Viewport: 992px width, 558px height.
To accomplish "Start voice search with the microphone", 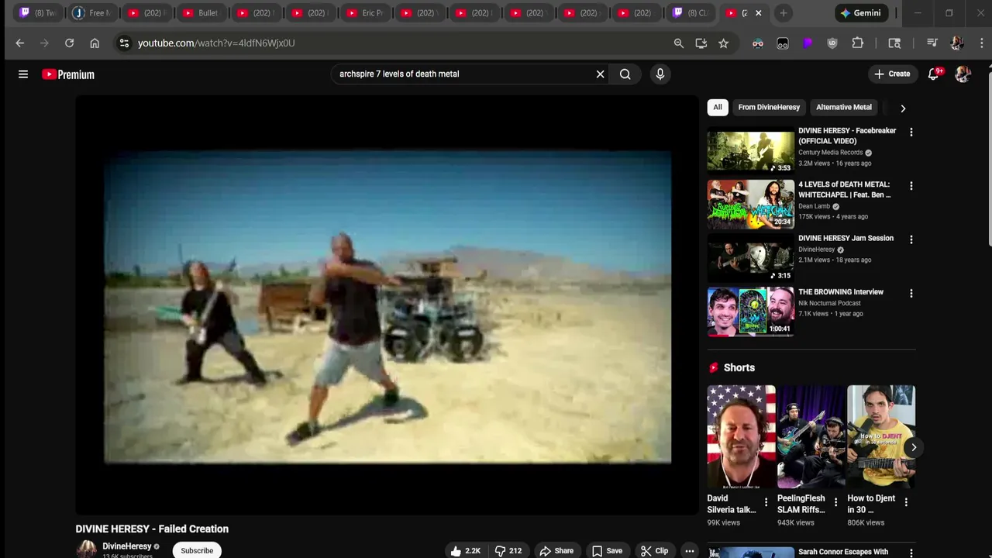I will [660, 74].
